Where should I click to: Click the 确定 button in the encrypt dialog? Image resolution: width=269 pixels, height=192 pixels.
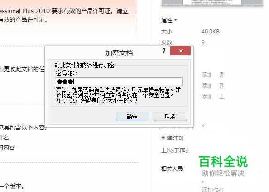[x=132, y=117]
